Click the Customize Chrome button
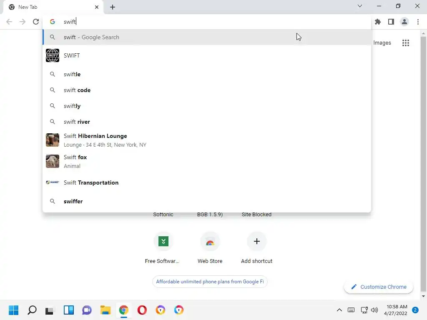 (x=379, y=287)
